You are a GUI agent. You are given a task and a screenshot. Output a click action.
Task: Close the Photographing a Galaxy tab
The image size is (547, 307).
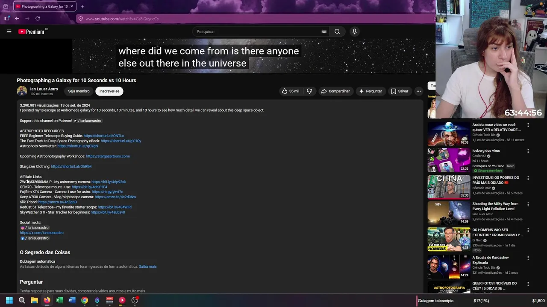[x=72, y=6]
